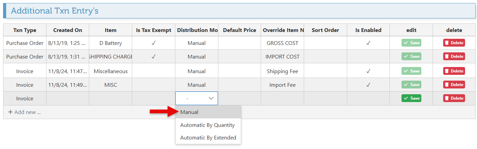Save the D Battery row
Viewport: 477px width, 149px height.
click(x=411, y=43)
